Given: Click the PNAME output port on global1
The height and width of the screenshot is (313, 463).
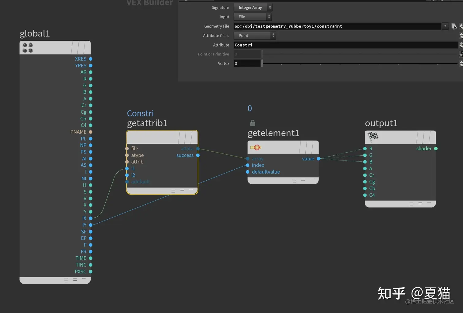Looking at the screenshot, I should click(x=91, y=132).
